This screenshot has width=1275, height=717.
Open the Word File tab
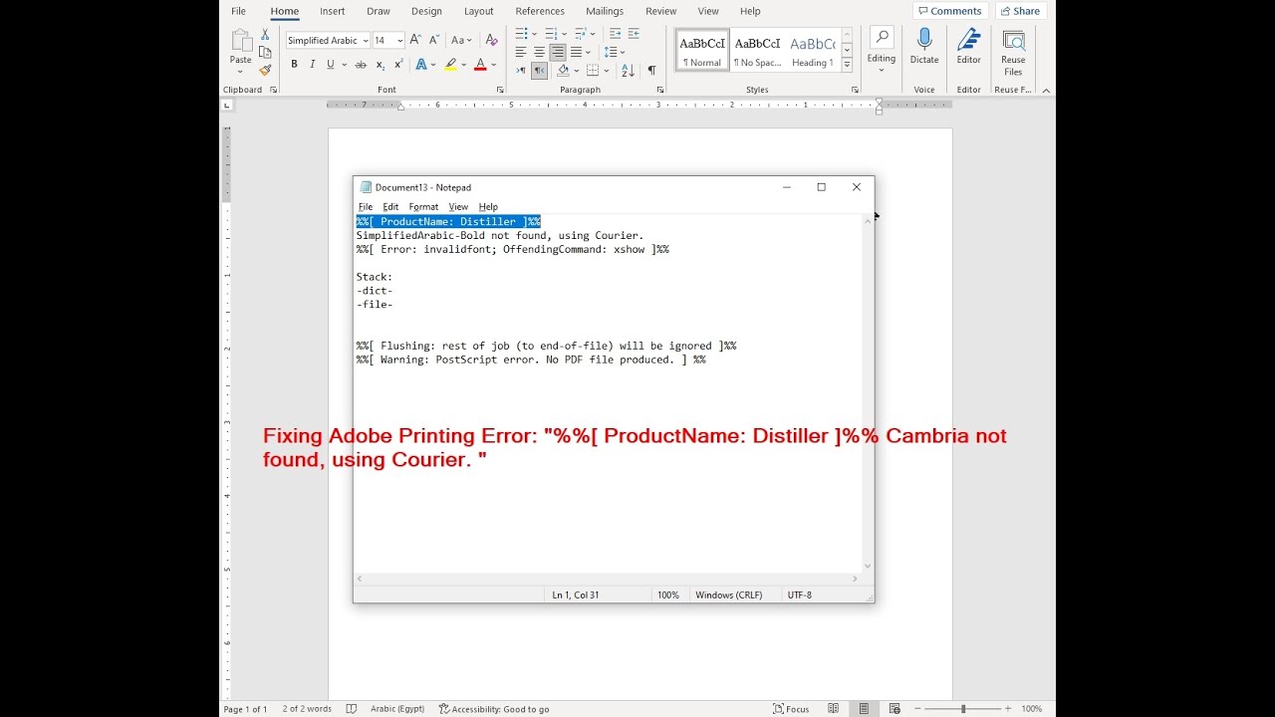[x=239, y=11]
